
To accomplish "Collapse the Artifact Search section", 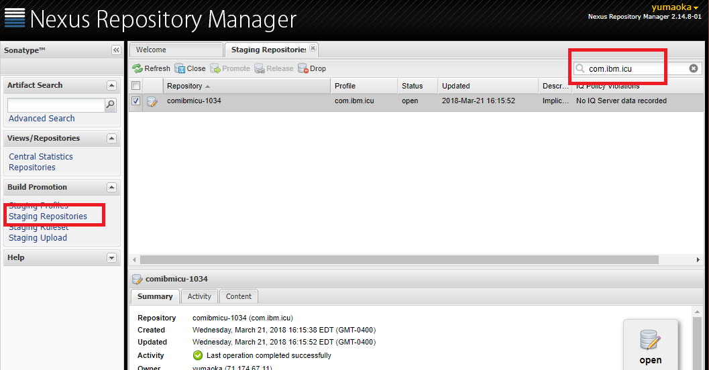I will [111, 85].
